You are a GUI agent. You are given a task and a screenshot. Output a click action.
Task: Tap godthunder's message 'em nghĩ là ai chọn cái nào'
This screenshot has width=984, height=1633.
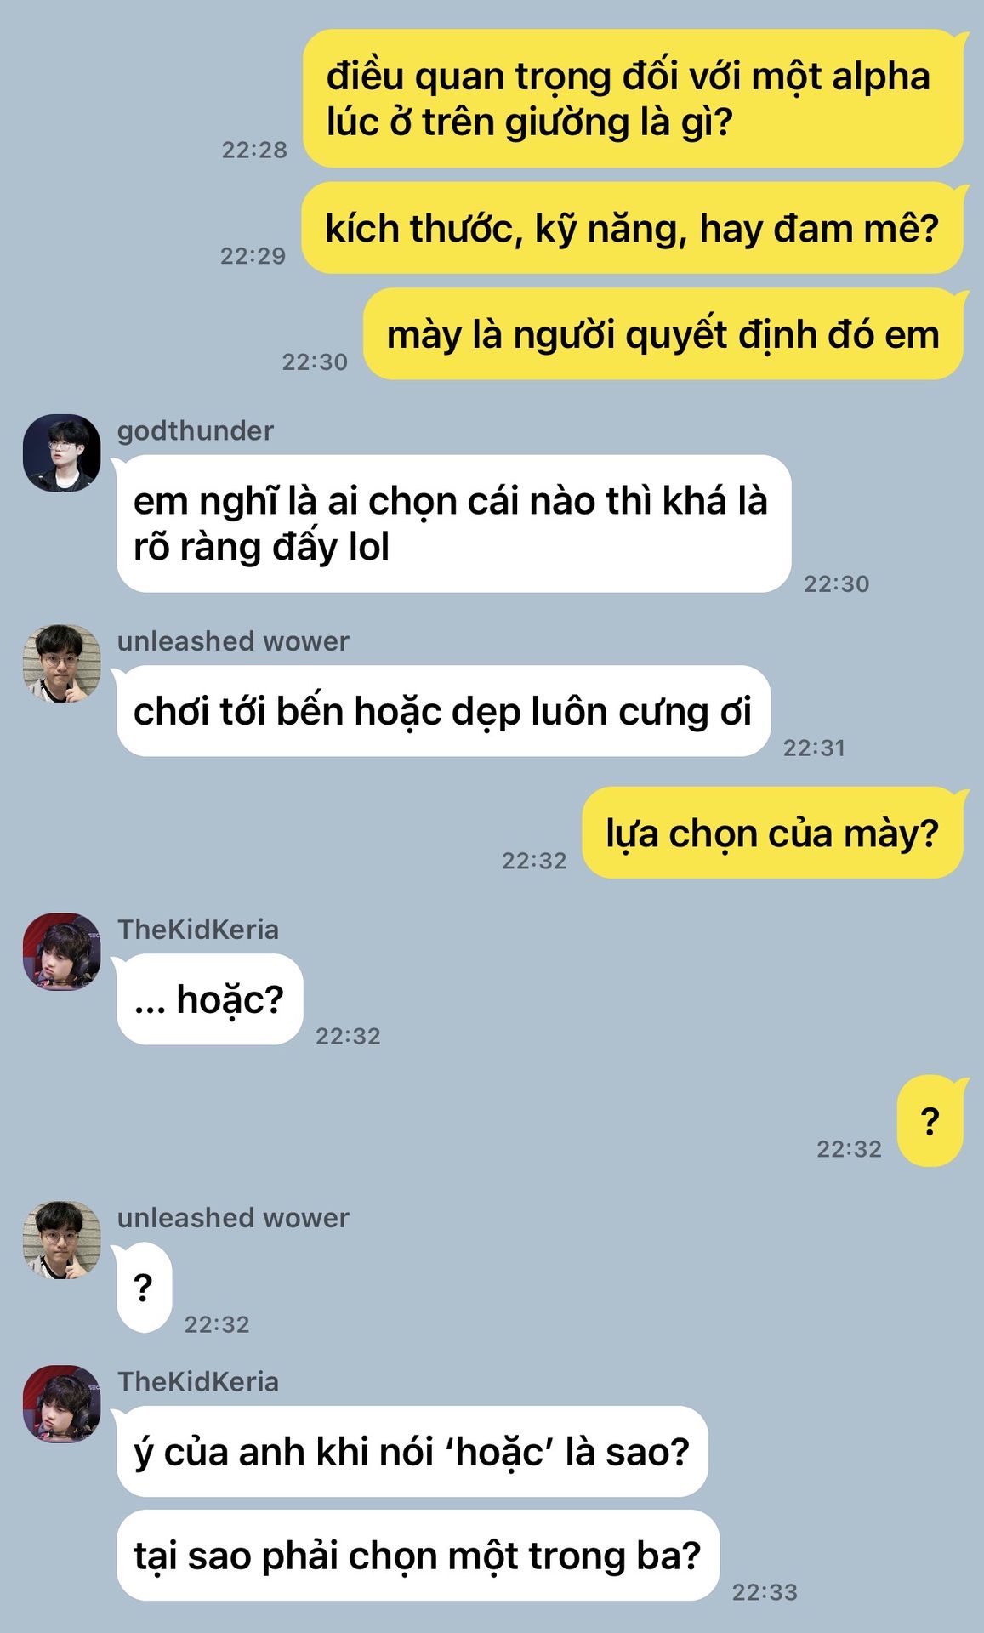click(454, 524)
